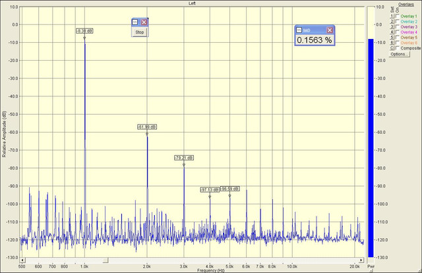Click the Set 2 overlay button

392,21
